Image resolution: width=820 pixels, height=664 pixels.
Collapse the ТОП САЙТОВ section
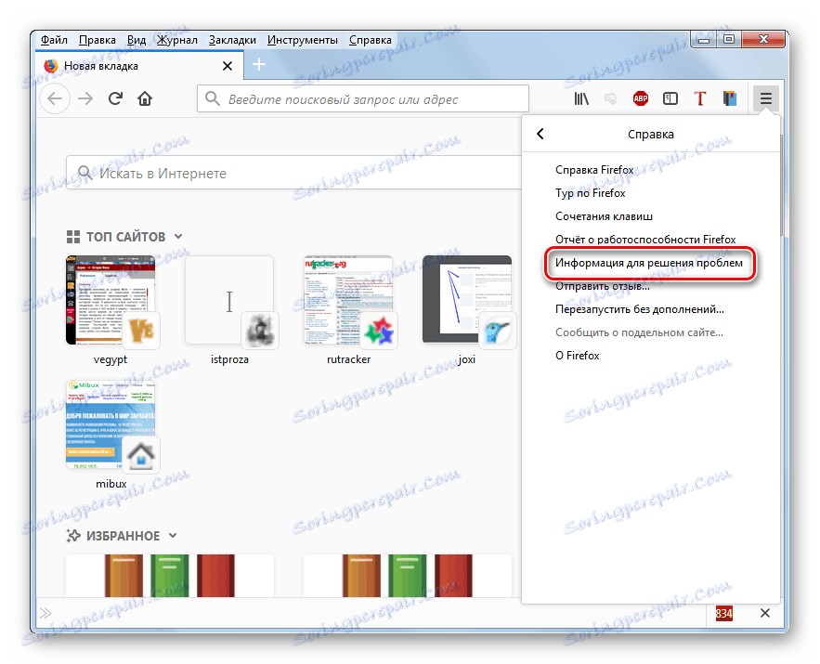point(178,236)
